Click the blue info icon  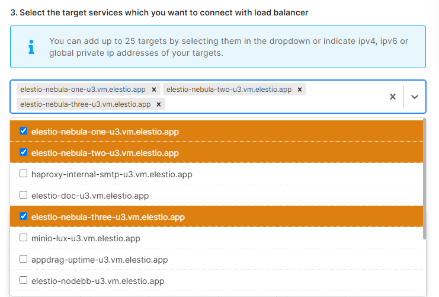[31, 47]
